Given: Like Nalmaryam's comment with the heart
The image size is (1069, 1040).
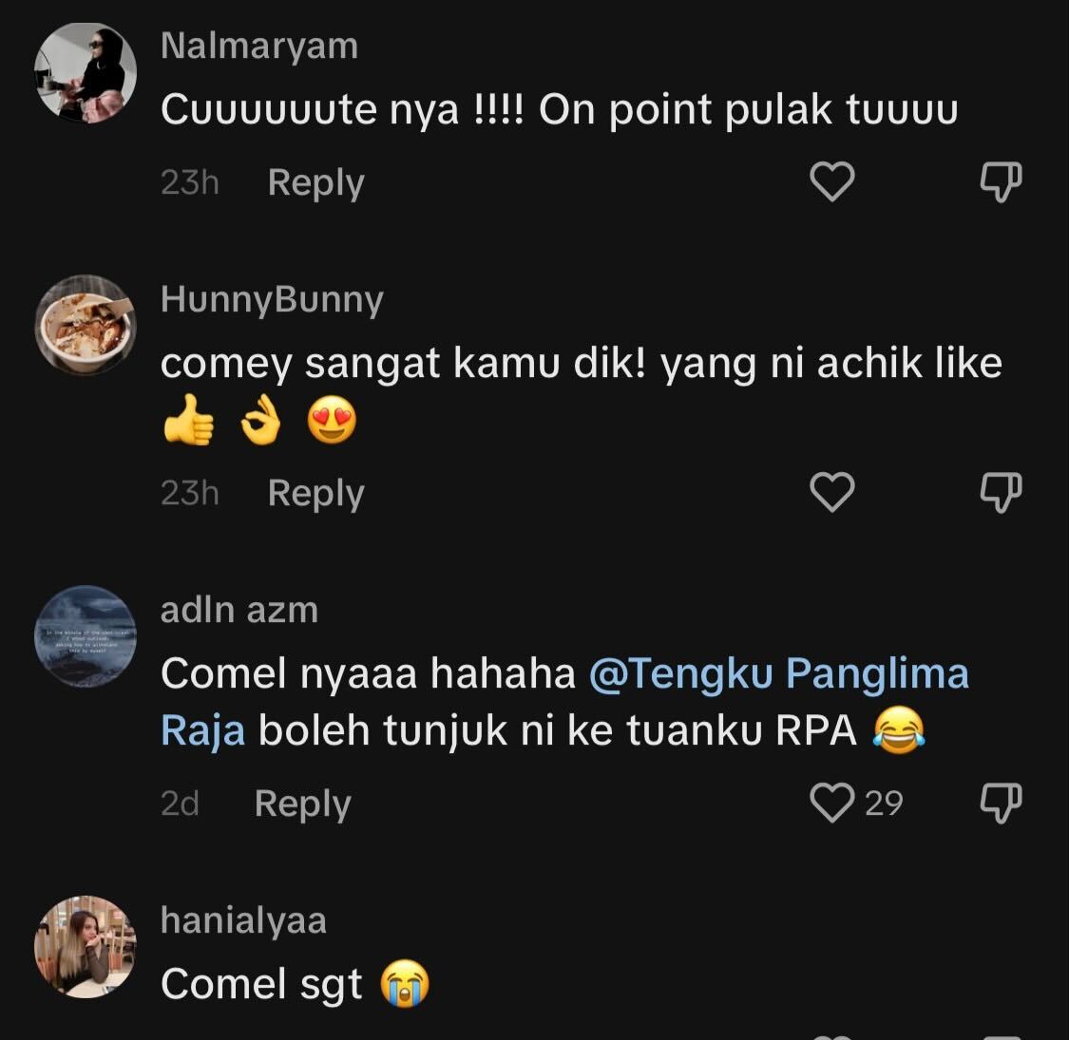Looking at the screenshot, I should 831,181.
